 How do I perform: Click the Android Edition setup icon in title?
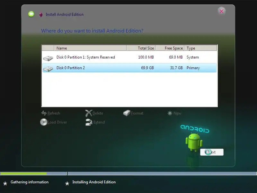coord(41,15)
